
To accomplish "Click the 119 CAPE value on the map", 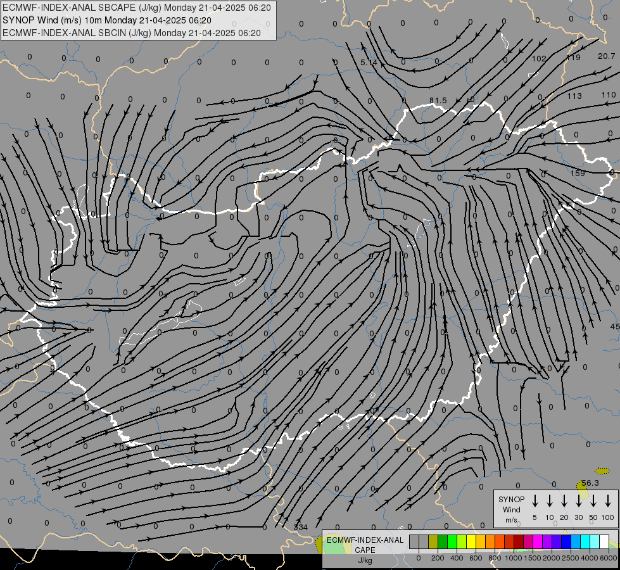I will click(x=573, y=58).
